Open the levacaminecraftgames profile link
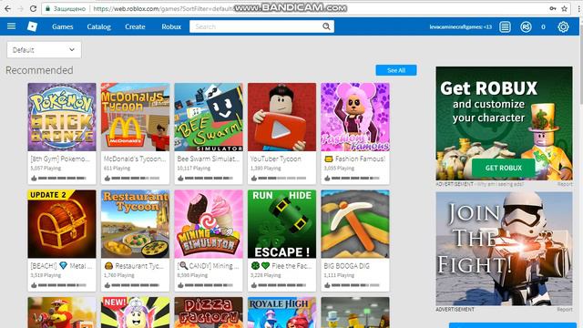Screen dimensions: 583x328 [x=460, y=26]
